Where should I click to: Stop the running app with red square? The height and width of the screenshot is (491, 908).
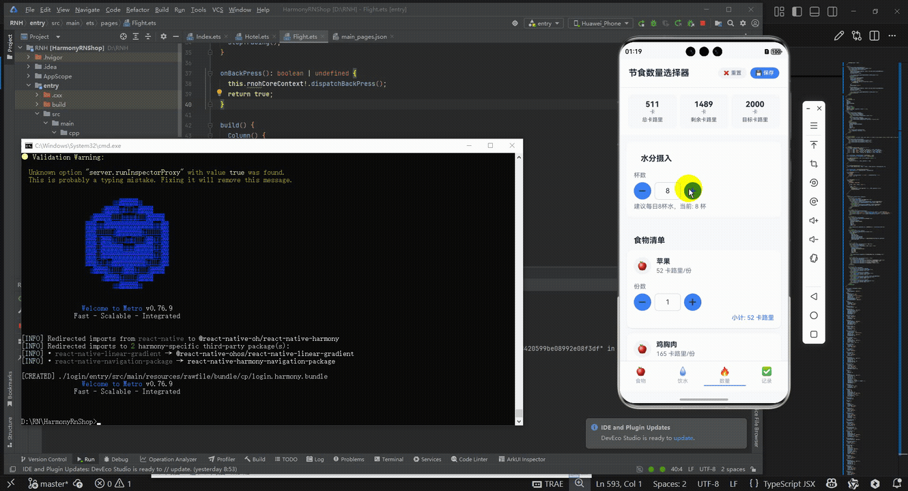point(703,23)
